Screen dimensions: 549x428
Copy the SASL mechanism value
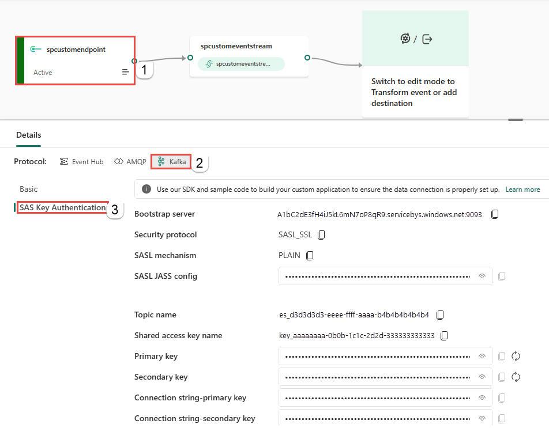(x=310, y=256)
